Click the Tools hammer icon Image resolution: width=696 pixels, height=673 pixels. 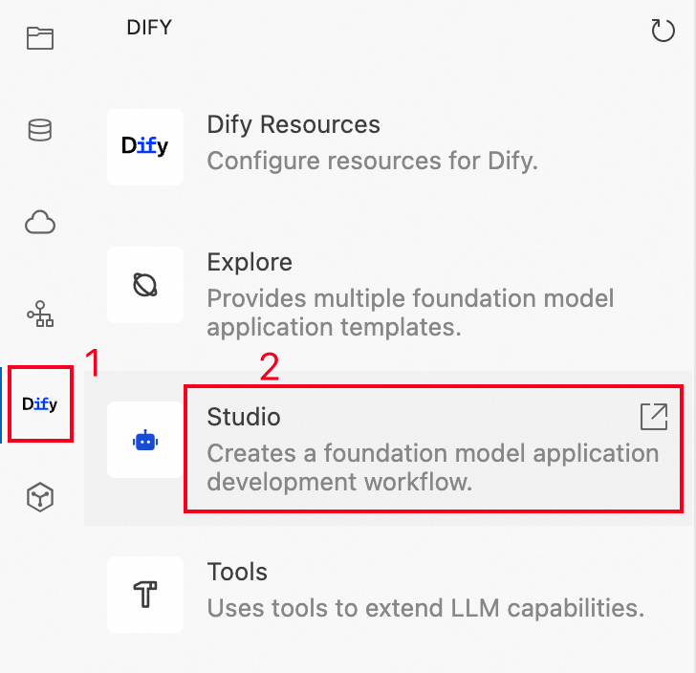pyautogui.click(x=144, y=595)
